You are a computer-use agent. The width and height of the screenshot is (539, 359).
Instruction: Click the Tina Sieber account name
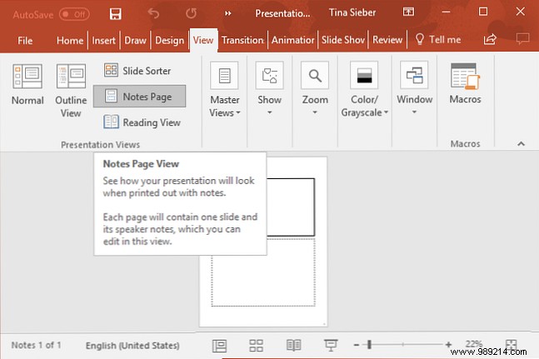352,12
